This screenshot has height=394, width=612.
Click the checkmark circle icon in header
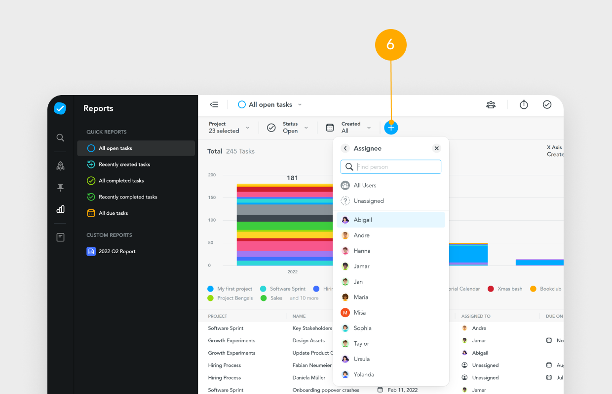547,104
